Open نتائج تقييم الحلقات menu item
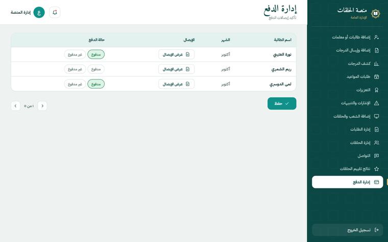This screenshot has height=242, width=388. click(x=348, y=169)
